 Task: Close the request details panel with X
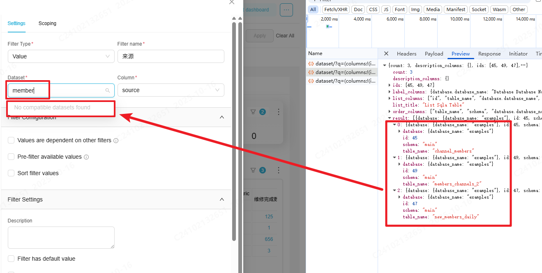click(x=386, y=53)
